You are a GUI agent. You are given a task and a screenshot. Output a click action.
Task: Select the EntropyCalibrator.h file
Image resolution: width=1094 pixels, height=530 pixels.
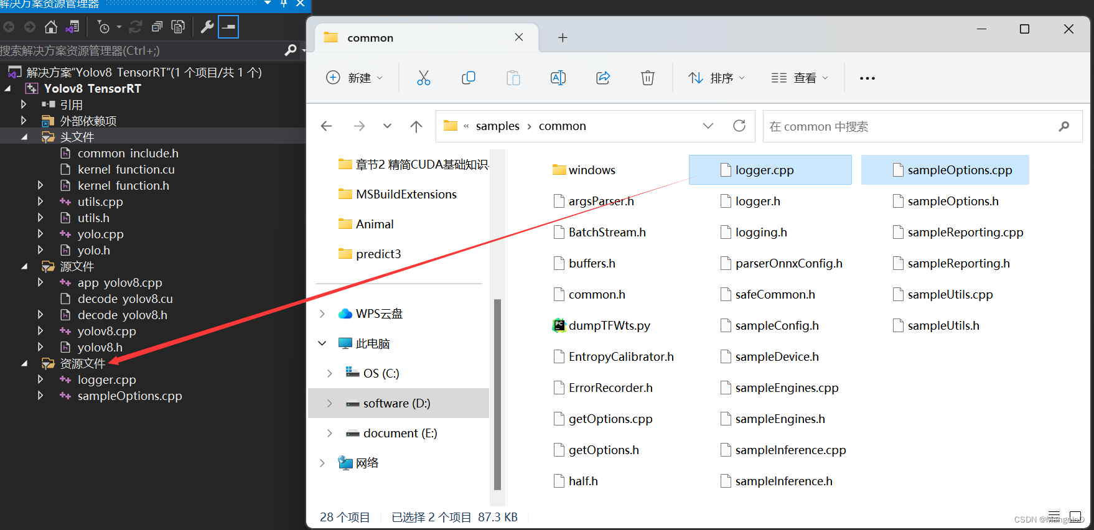pos(614,356)
